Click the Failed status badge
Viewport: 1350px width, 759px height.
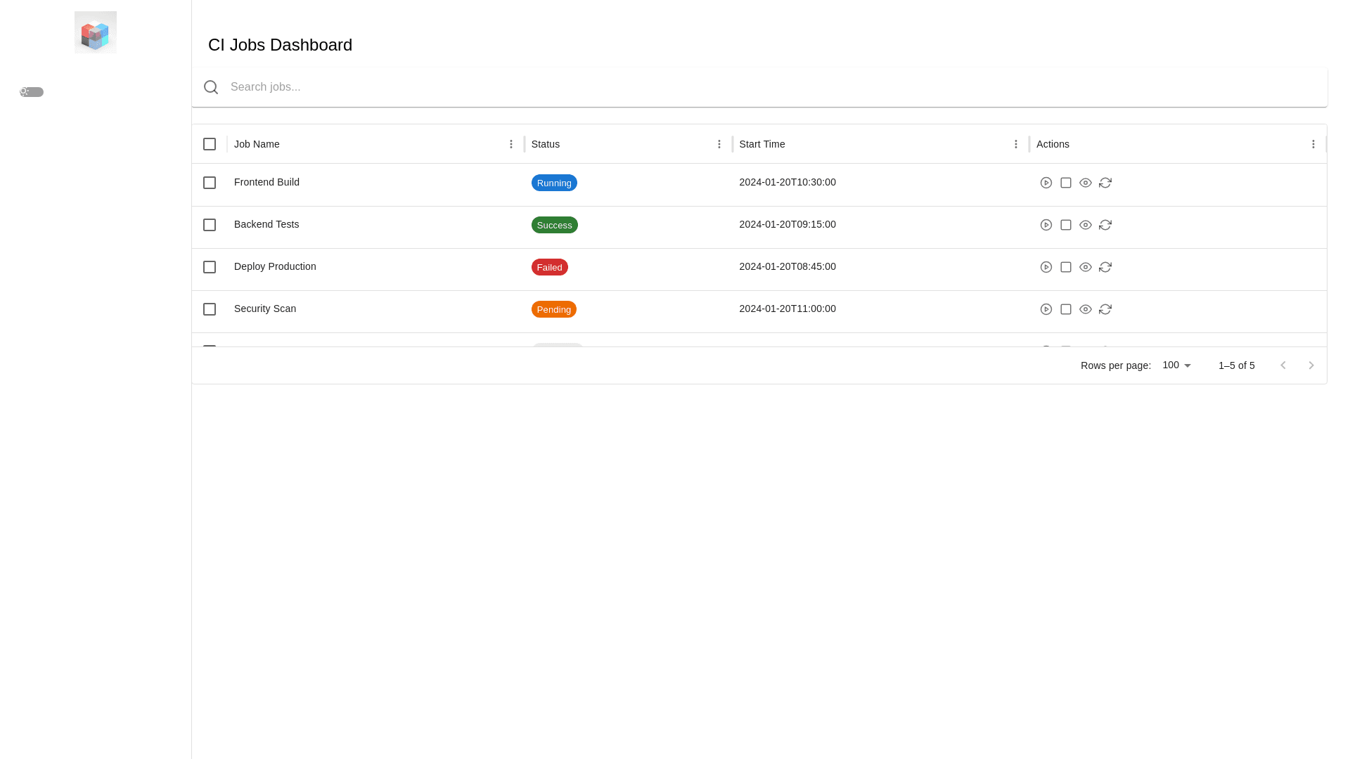point(549,267)
